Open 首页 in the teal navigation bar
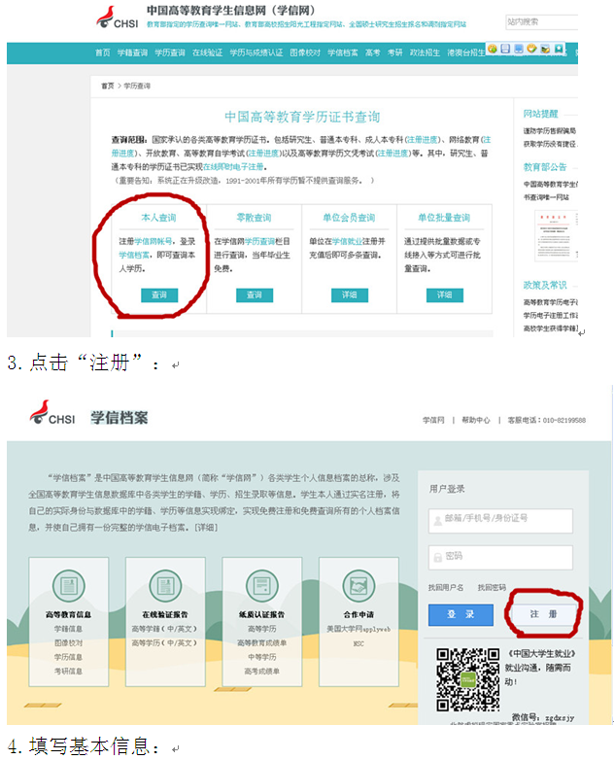 point(103,52)
